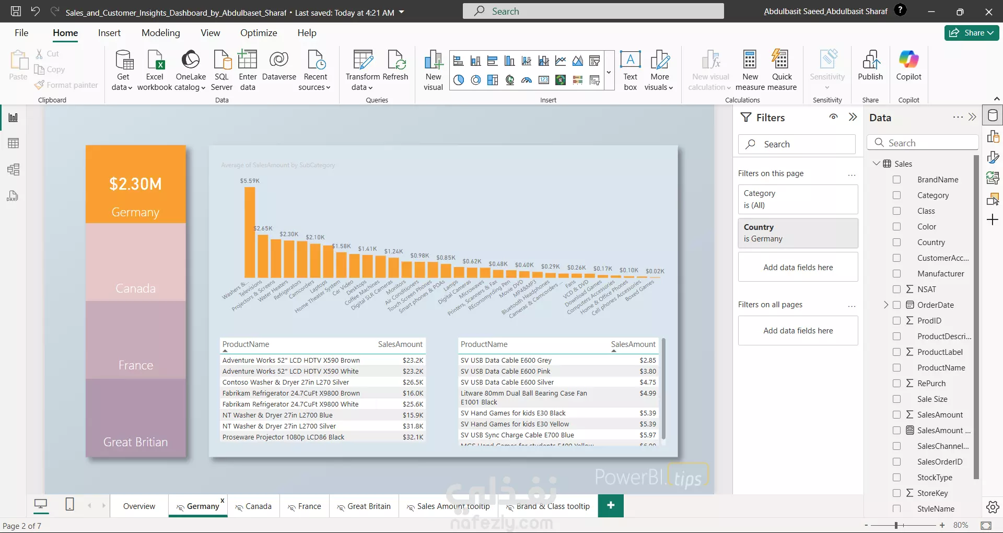Viewport: 1003px width, 533px height.
Task: Check the StockType field
Action: [897, 478]
